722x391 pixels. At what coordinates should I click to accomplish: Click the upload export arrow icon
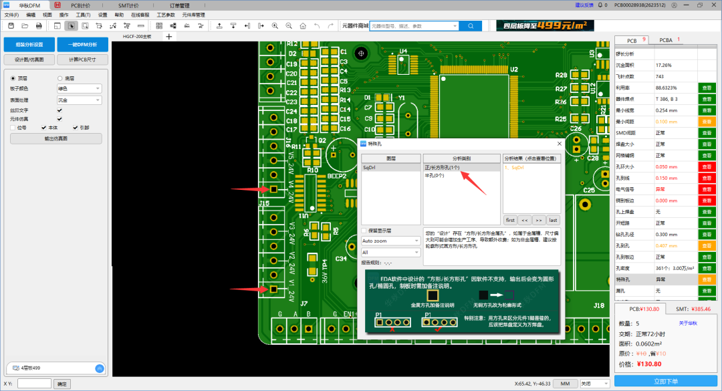[219, 26]
